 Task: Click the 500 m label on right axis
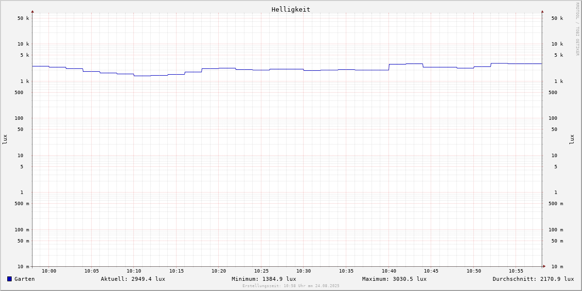click(556, 204)
